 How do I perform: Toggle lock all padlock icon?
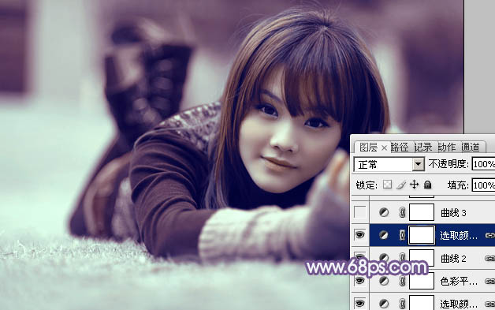427,185
